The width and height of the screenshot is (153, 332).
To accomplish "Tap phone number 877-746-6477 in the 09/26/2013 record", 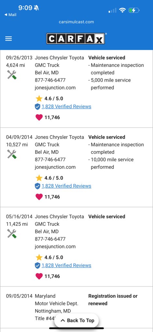I will tap(50, 80).
